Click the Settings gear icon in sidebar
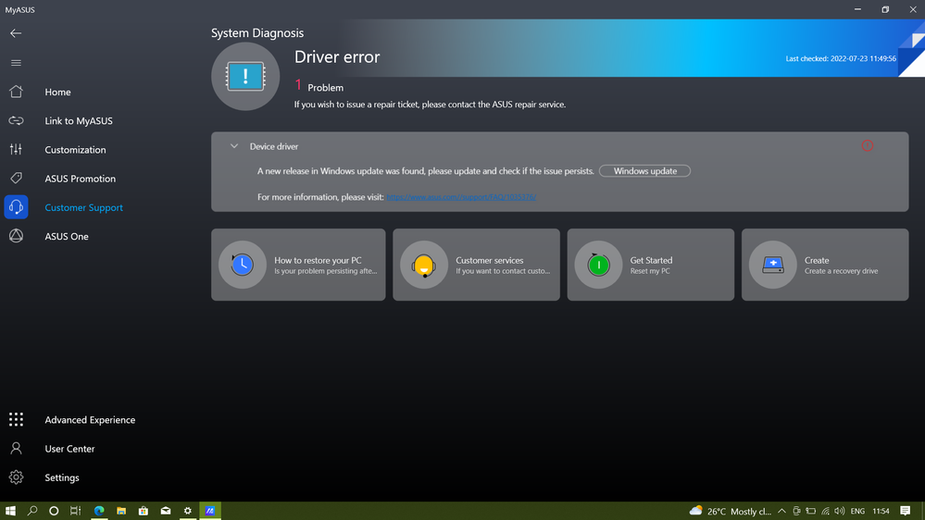The height and width of the screenshot is (520, 925). (x=16, y=477)
